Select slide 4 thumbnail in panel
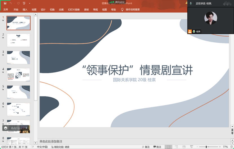This screenshot has height=149, width=234. coord(18,75)
